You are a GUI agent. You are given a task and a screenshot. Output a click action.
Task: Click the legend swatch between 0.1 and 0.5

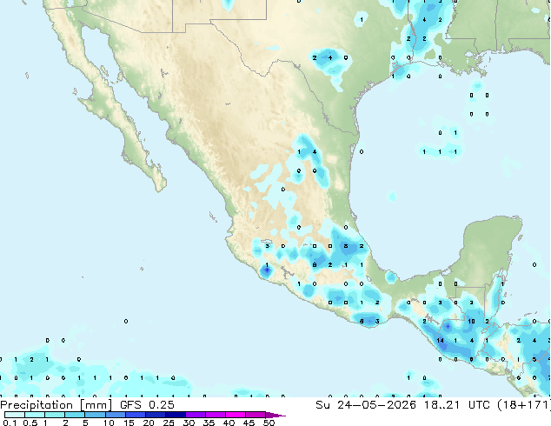[x=15, y=415]
